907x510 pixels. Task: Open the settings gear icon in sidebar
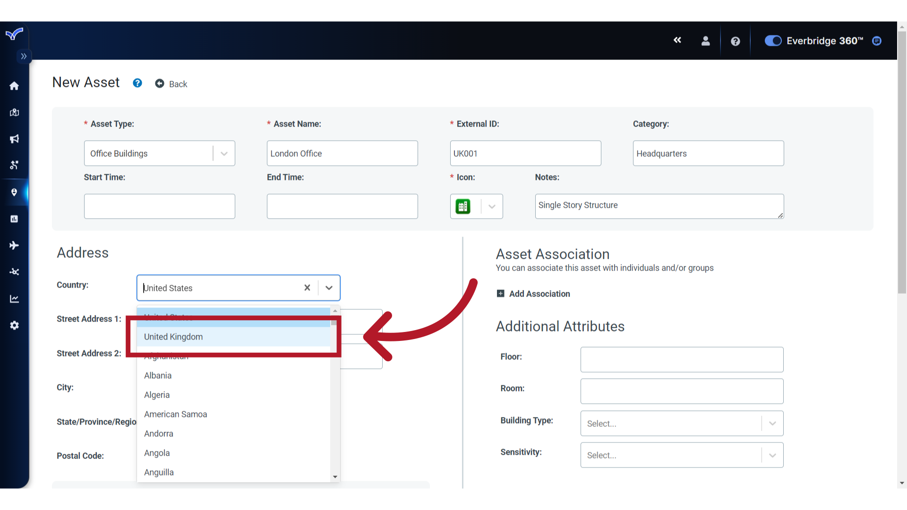point(14,325)
